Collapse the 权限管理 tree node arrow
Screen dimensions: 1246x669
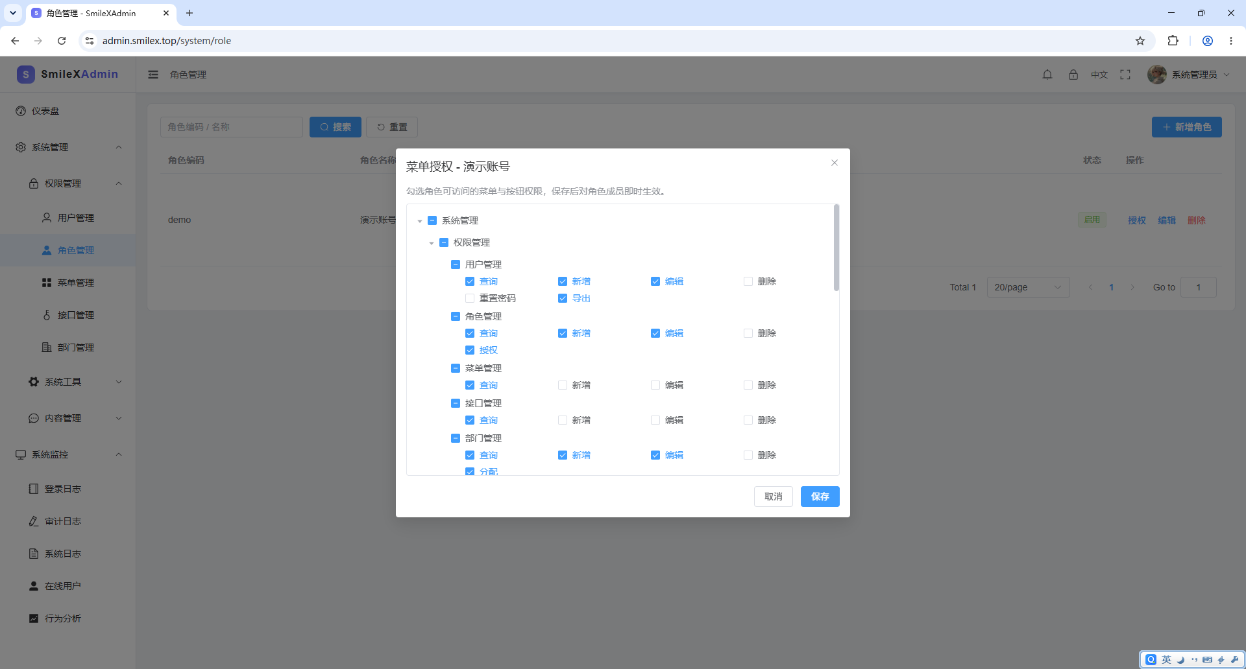[x=432, y=243]
